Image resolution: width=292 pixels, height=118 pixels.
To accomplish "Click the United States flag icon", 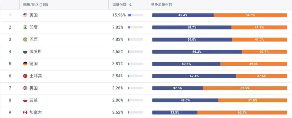I will click(x=25, y=15).
